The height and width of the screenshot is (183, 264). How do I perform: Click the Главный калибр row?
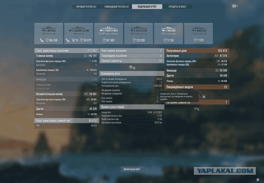click(67, 56)
